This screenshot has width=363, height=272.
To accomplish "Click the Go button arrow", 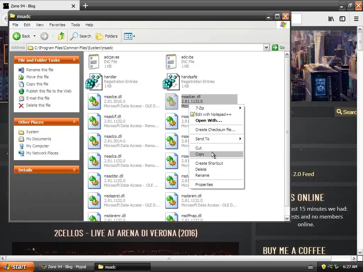I will point(275,47).
